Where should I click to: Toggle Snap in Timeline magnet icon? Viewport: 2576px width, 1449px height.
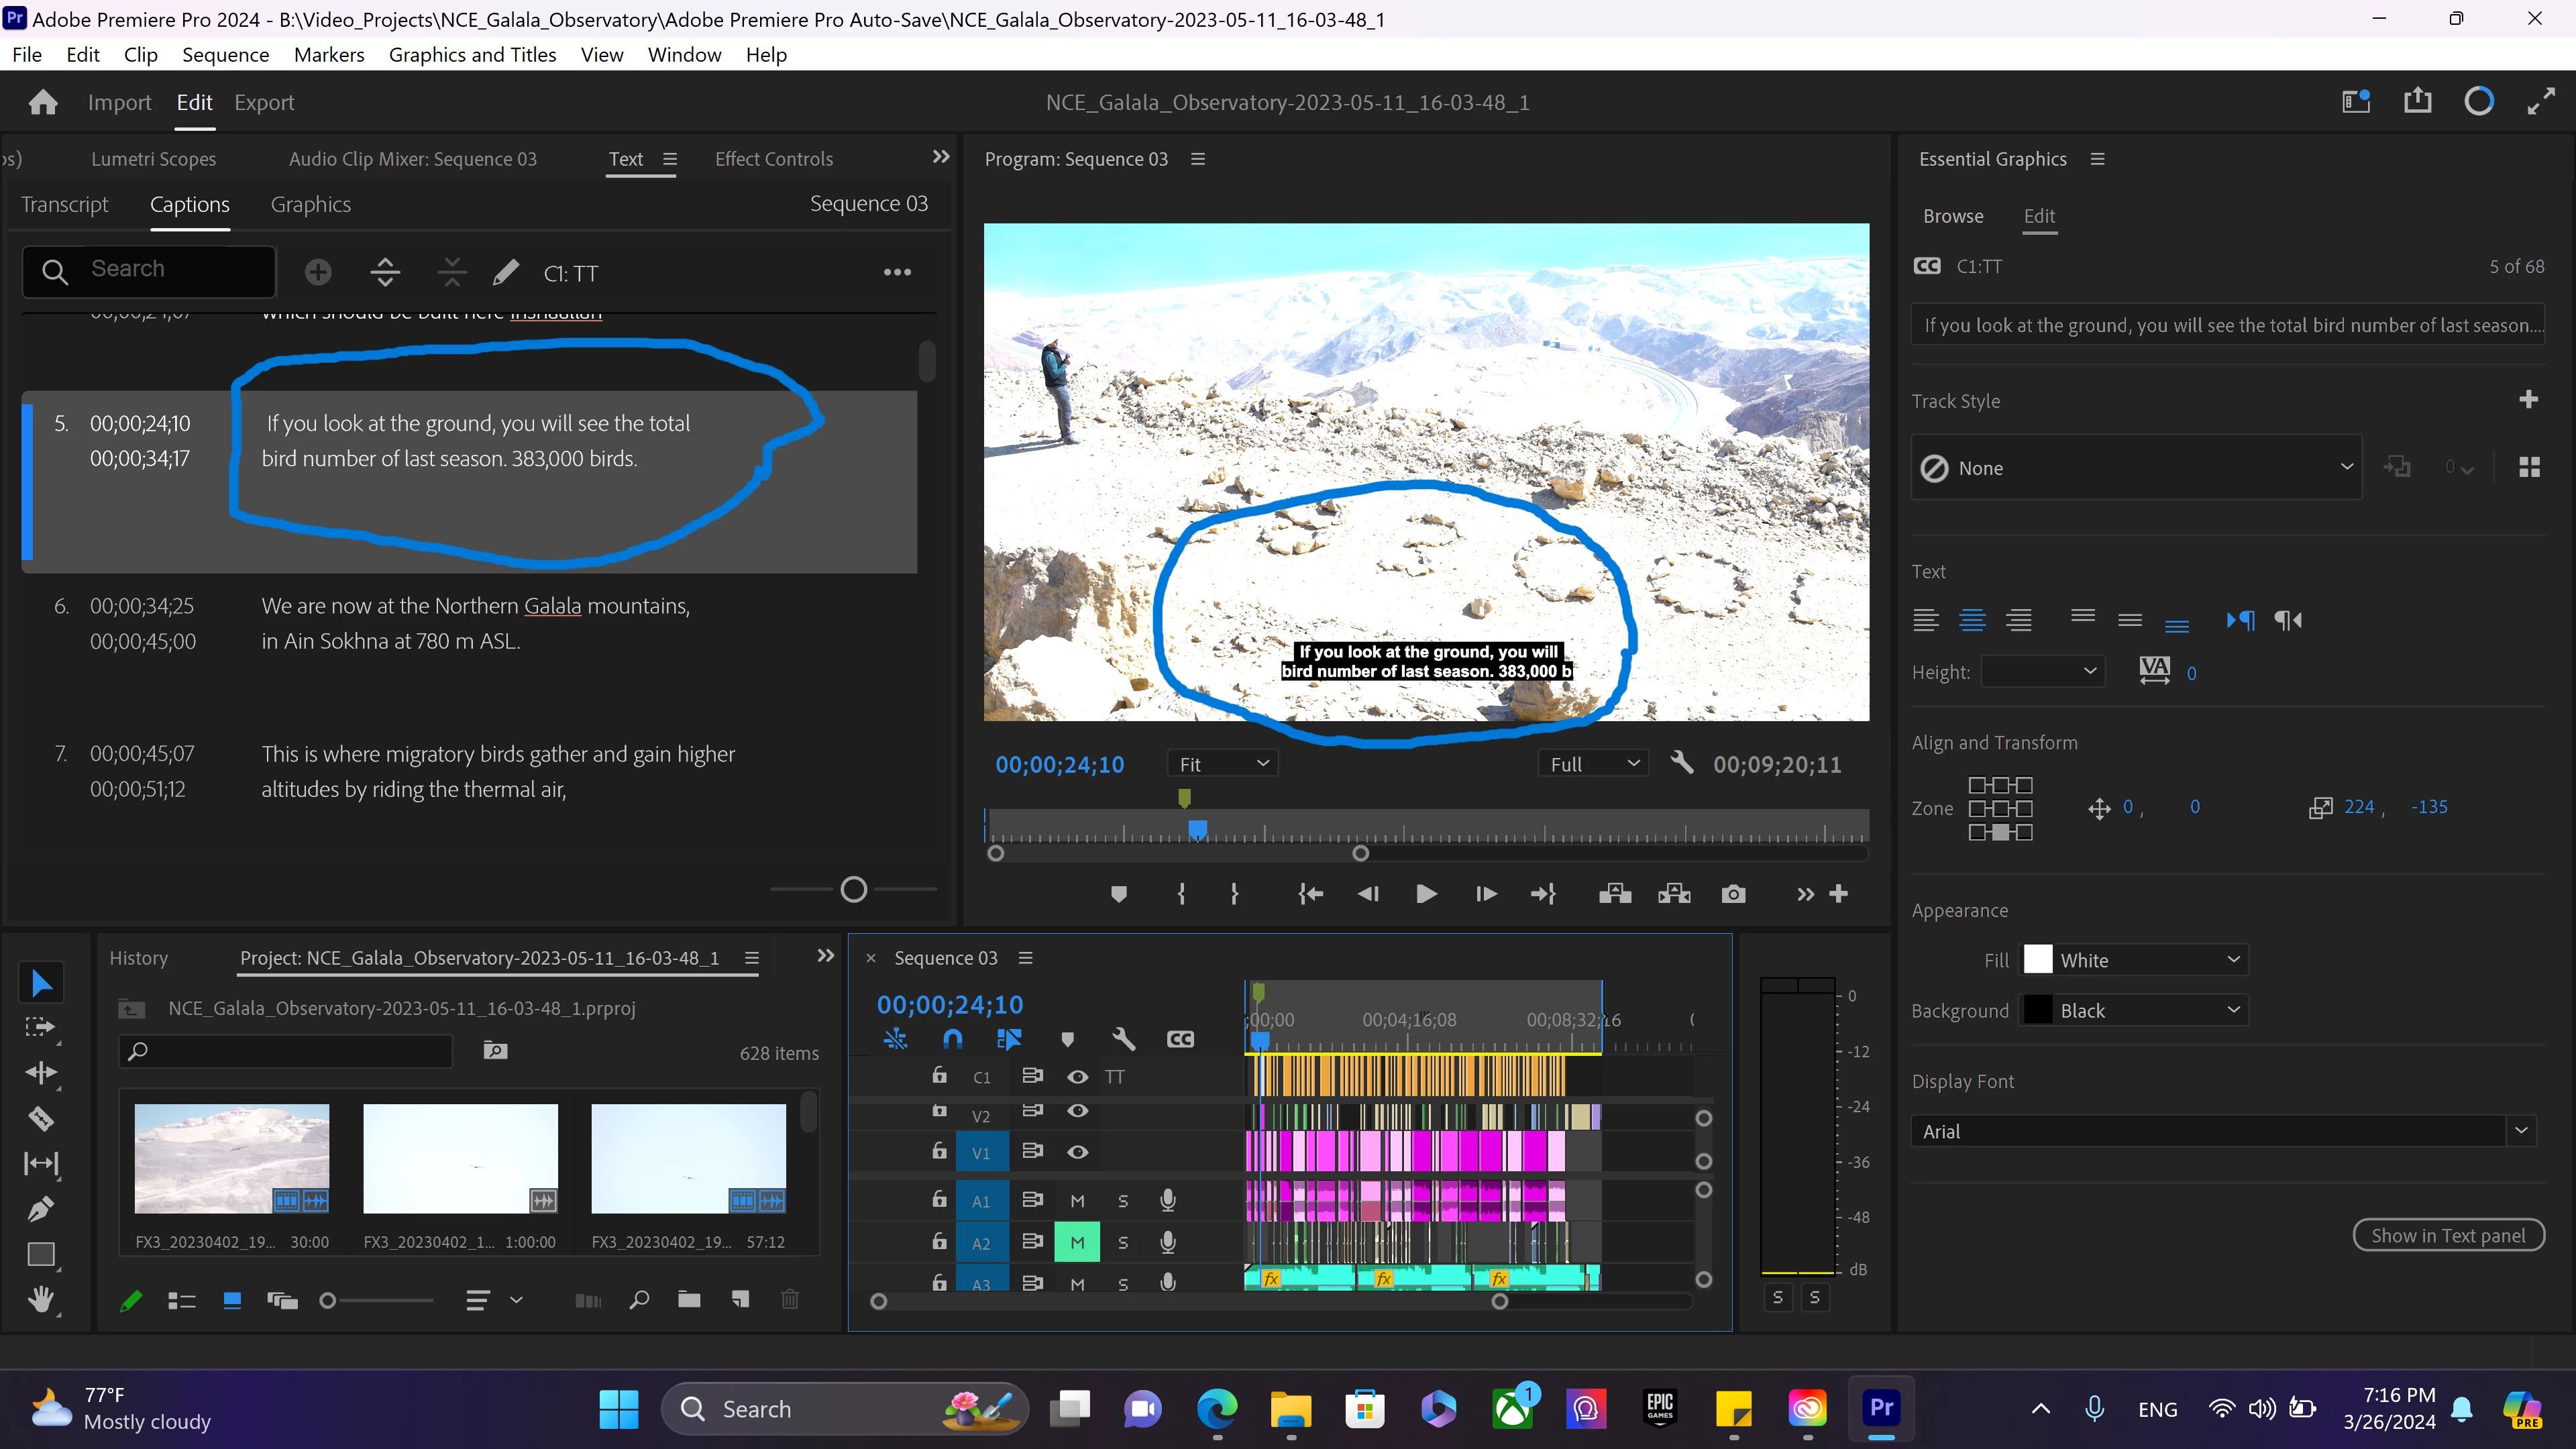pyautogui.click(x=952, y=1039)
